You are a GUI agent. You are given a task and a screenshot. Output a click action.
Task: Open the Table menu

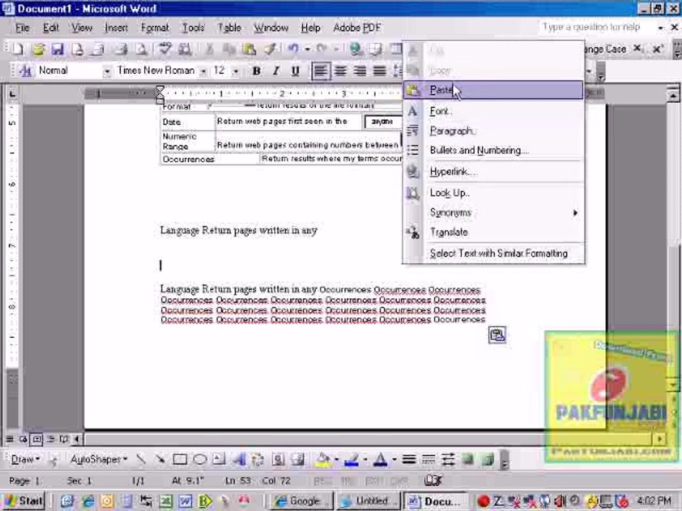(229, 28)
